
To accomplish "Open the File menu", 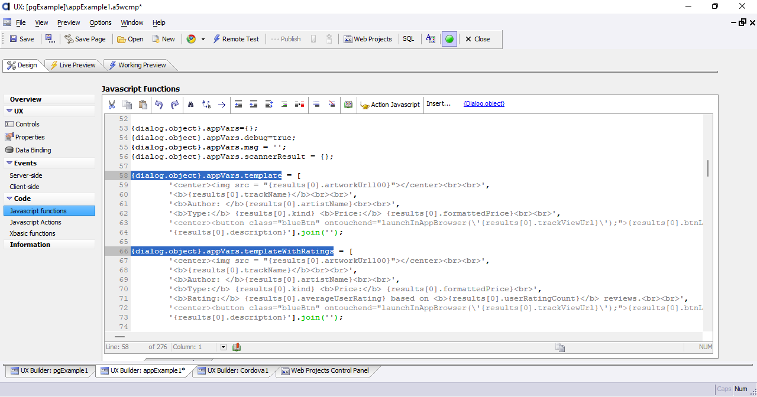I will (21, 22).
